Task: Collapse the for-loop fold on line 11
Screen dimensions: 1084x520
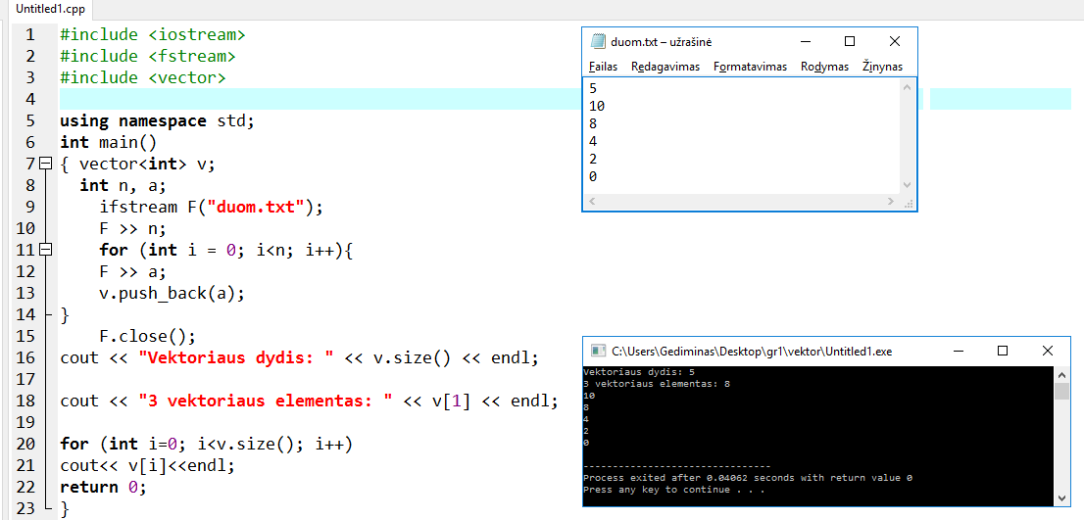Action: (x=46, y=250)
